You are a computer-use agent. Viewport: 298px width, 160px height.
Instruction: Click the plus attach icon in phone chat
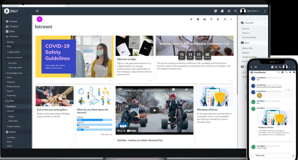point(252,156)
